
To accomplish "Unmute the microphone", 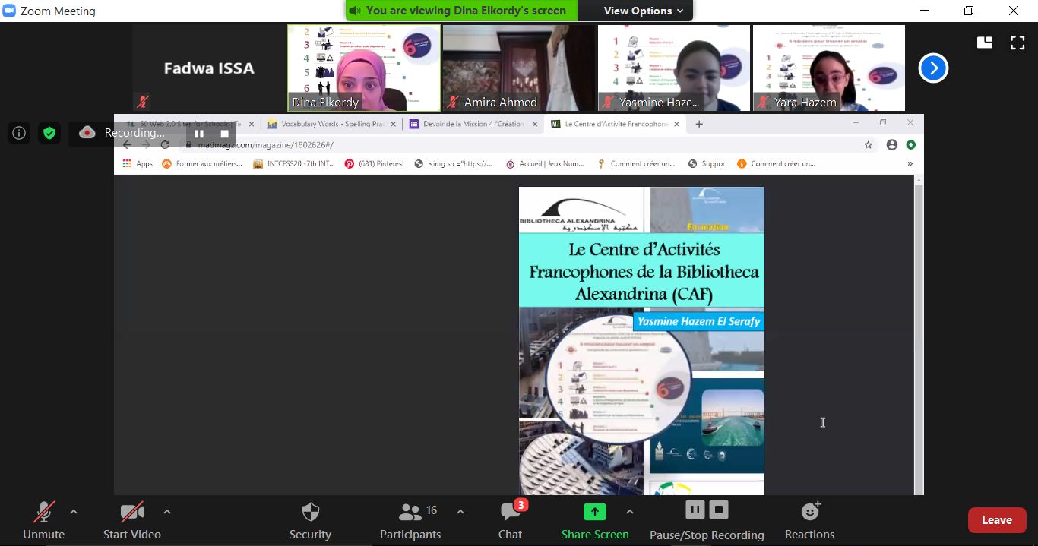I will 43,519.
